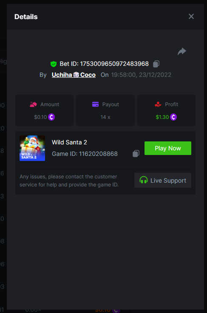Click the 14 x payout value
Image resolution: width=207 pixels, height=313 pixels.
pos(105,117)
